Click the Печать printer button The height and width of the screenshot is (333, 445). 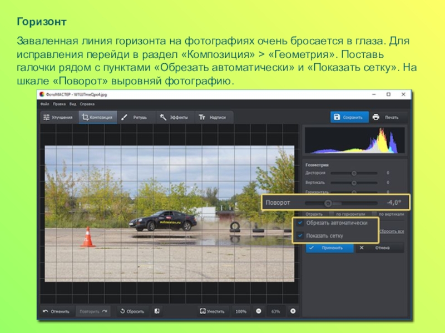click(x=387, y=117)
